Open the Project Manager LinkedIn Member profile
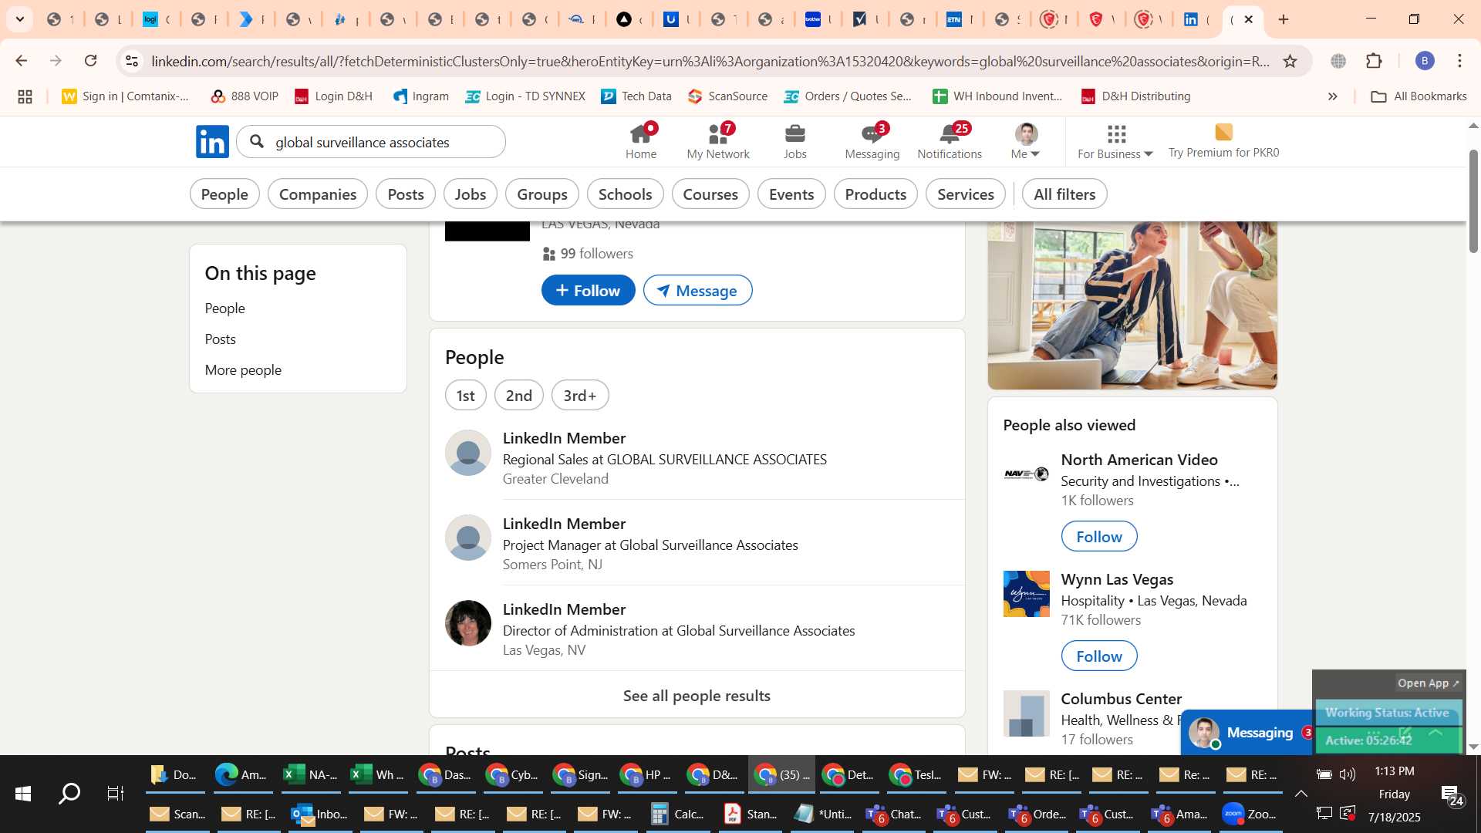Image resolution: width=1481 pixels, height=833 pixels. 564,524
